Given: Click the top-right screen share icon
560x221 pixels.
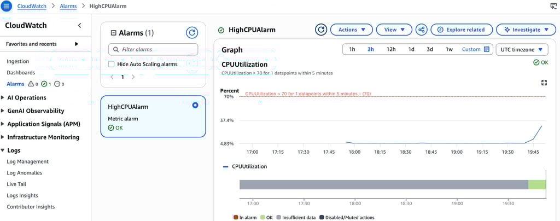Looking at the screenshot, I should pos(553,6).
